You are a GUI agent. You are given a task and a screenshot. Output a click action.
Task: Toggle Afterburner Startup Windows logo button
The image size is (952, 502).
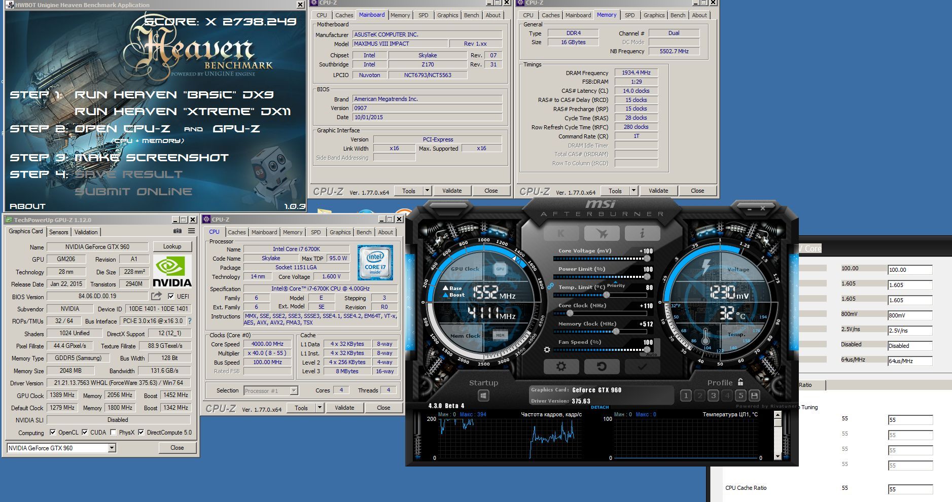[x=483, y=396]
